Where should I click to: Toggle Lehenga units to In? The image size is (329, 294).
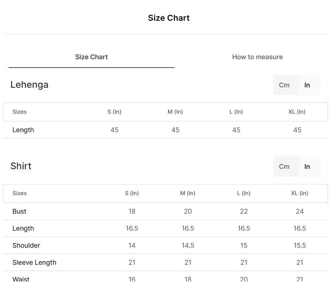pos(307,85)
